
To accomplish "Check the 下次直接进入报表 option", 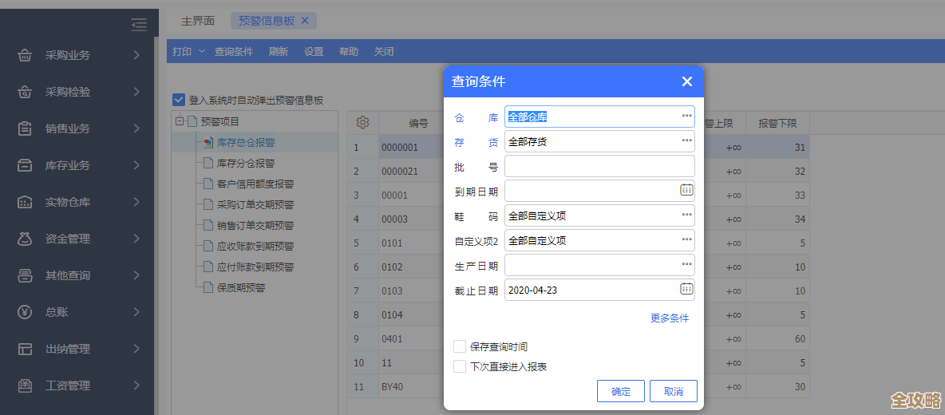I will pos(460,366).
